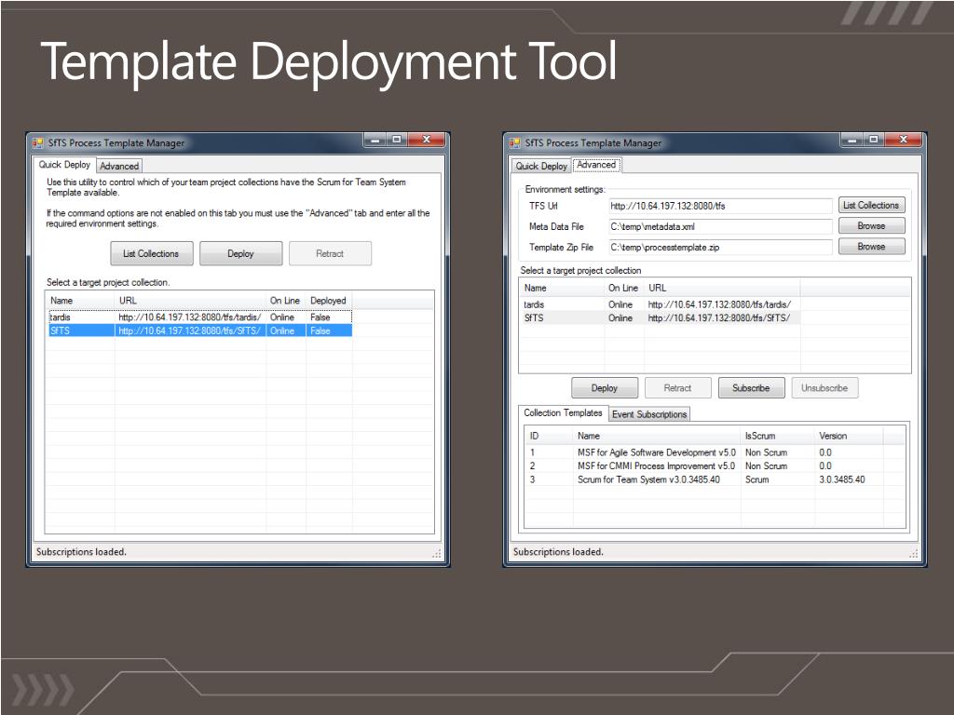Select Advanced tab in right window
The height and width of the screenshot is (715, 954).
pos(596,165)
